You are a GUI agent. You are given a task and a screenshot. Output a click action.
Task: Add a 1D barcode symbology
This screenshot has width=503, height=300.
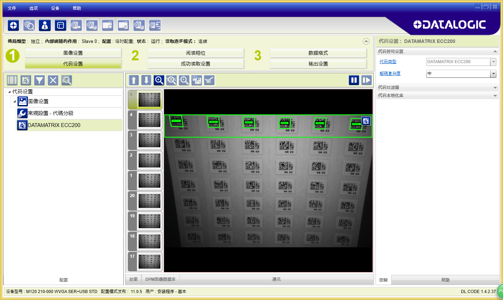pos(12,80)
